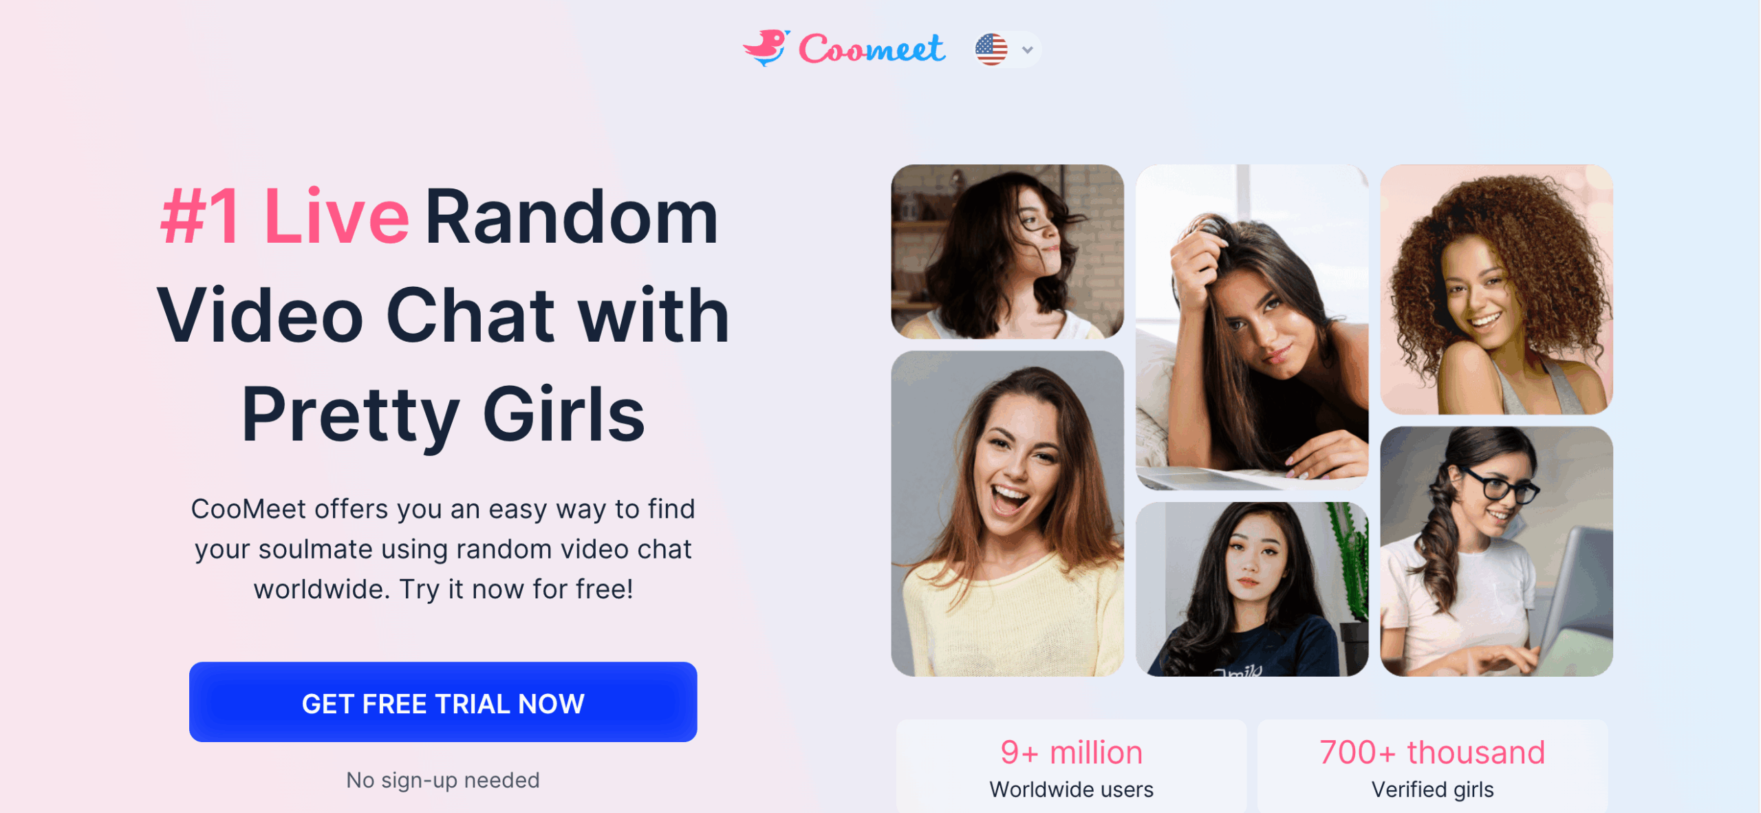Click the Coomeet wordmark text
The height and width of the screenshot is (813, 1761).
tap(872, 49)
